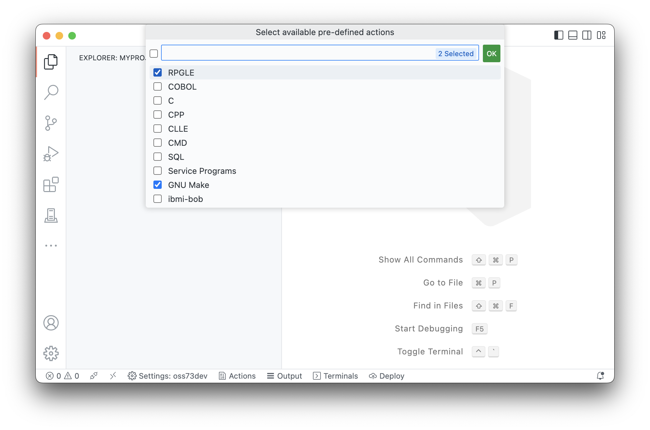Open the Extensions view
The height and width of the screenshot is (430, 650).
point(51,184)
